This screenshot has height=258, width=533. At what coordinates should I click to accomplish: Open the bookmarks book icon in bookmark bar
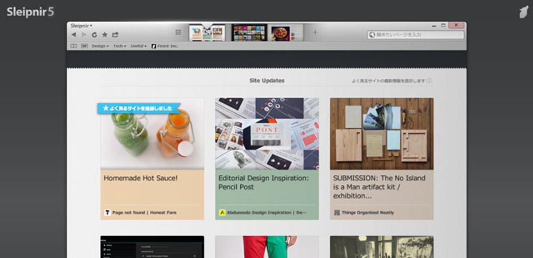click(x=74, y=46)
